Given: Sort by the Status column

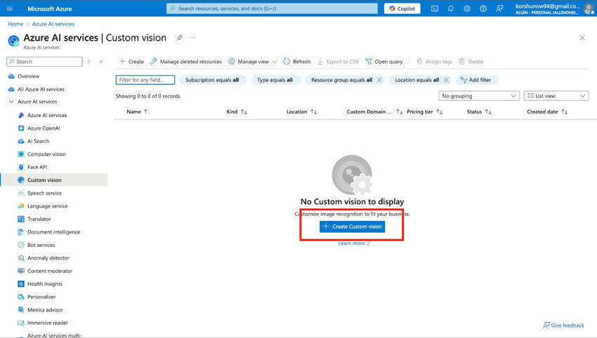Looking at the screenshot, I should [x=479, y=111].
